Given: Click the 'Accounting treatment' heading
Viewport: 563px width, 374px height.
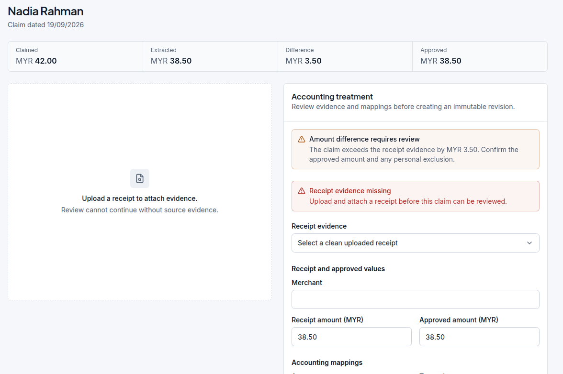Looking at the screenshot, I should 332,97.
